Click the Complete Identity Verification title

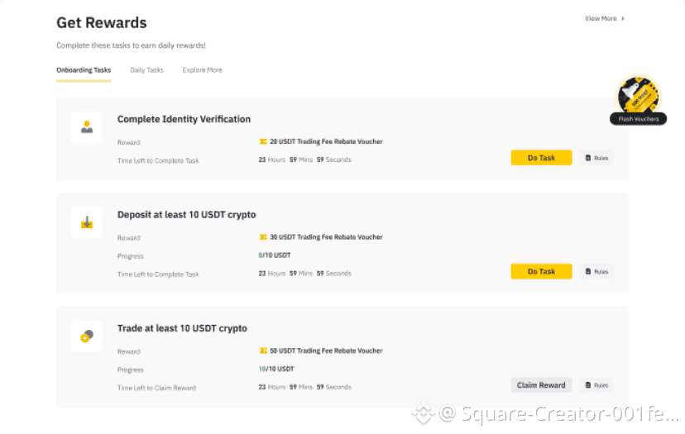pos(184,119)
